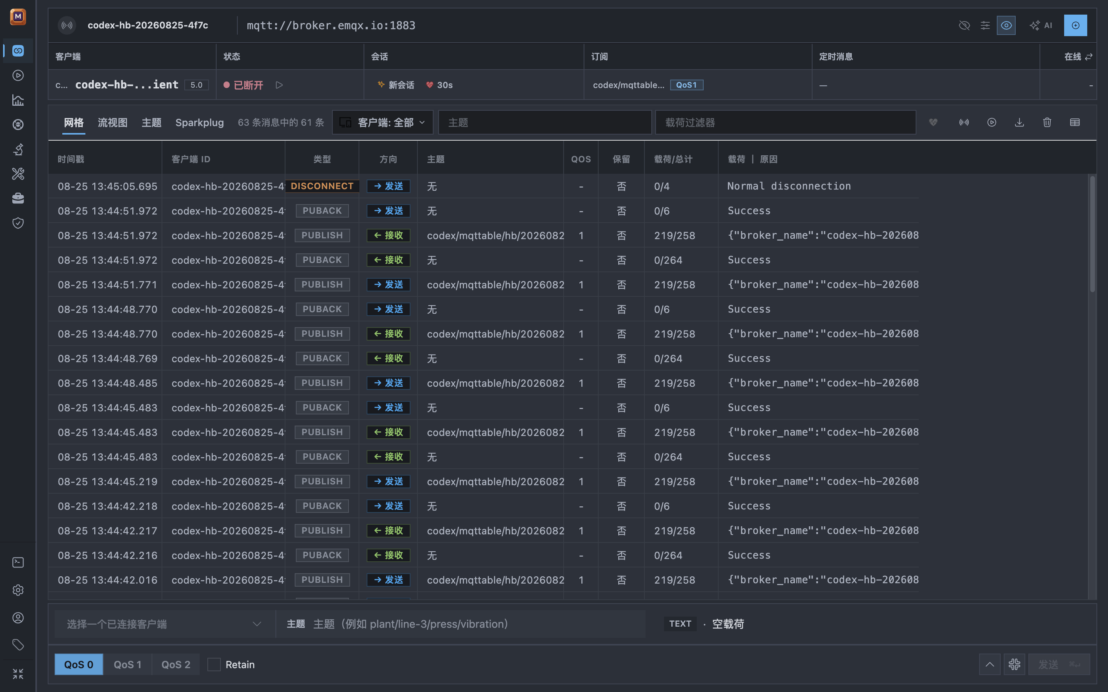
Task: Download messages with the download icon
Action: (1019, 122)
